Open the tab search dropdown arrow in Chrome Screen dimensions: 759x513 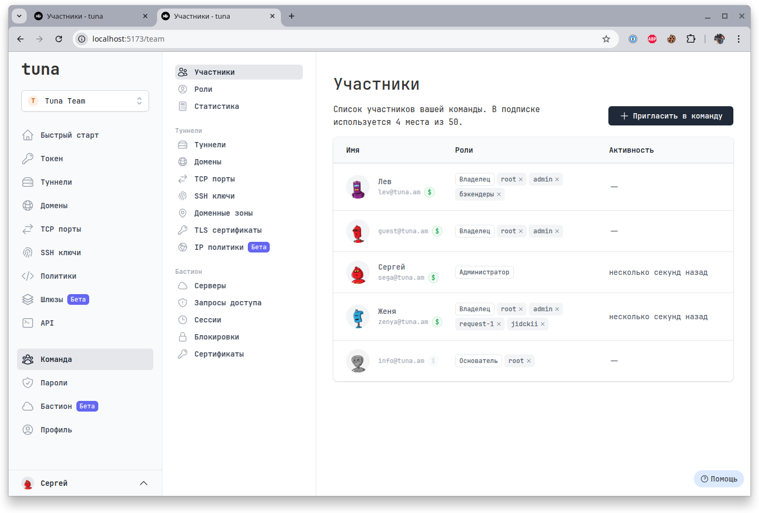point(19,16)
